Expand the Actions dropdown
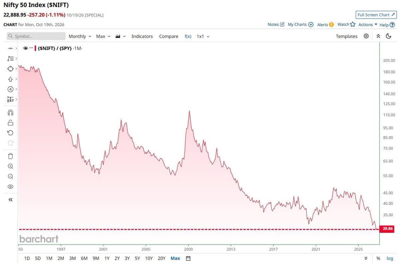Viewport: 400px width, 264px height. pos(368,24)
